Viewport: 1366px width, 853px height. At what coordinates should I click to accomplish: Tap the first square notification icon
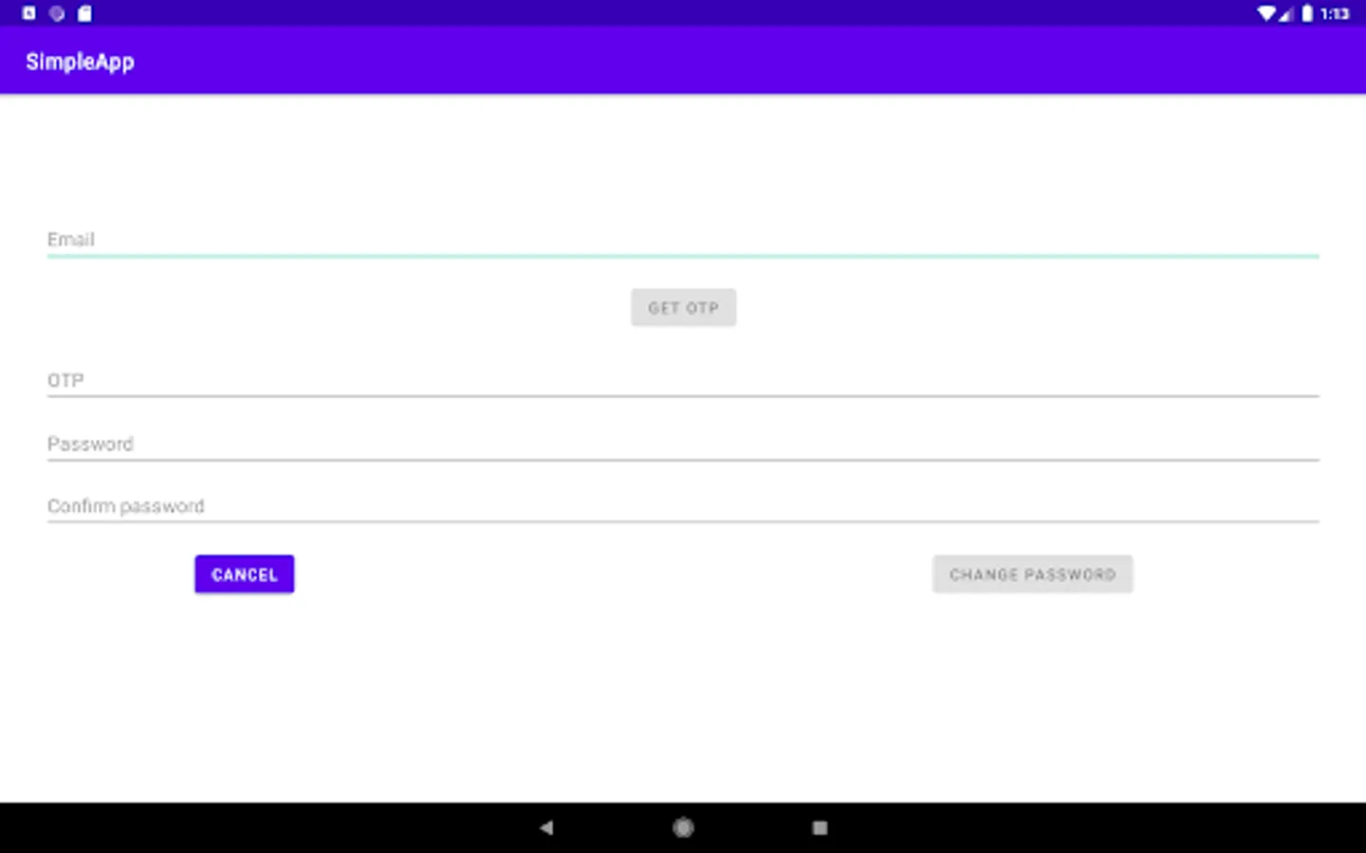pyautogui.click(x=29, y=13)
